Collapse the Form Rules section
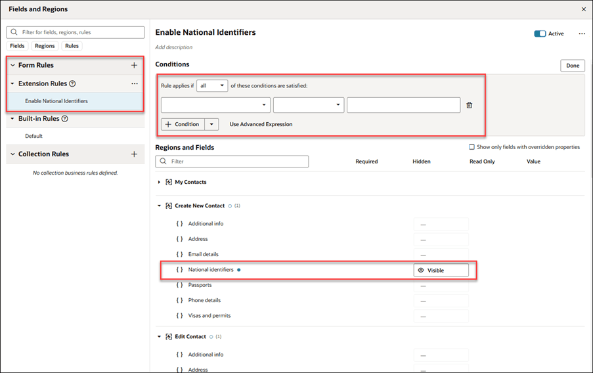593x373 pixels. point(12,66)
